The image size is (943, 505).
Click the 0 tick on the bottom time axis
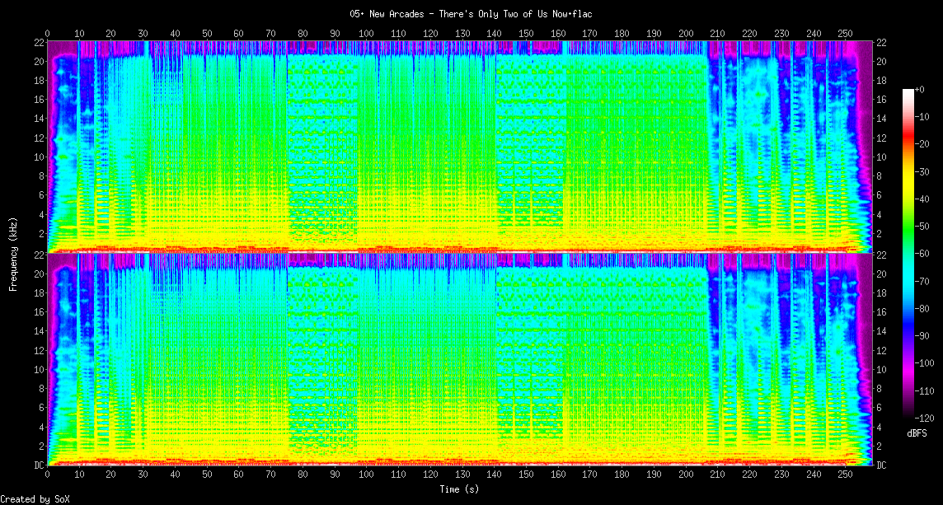[x=47, y=475]
